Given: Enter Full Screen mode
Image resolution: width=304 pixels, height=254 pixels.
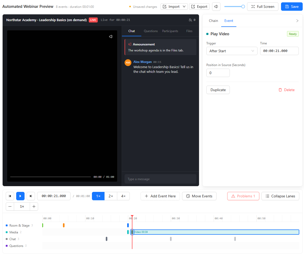Looking at the screenshot, I should tap(263, 7).
